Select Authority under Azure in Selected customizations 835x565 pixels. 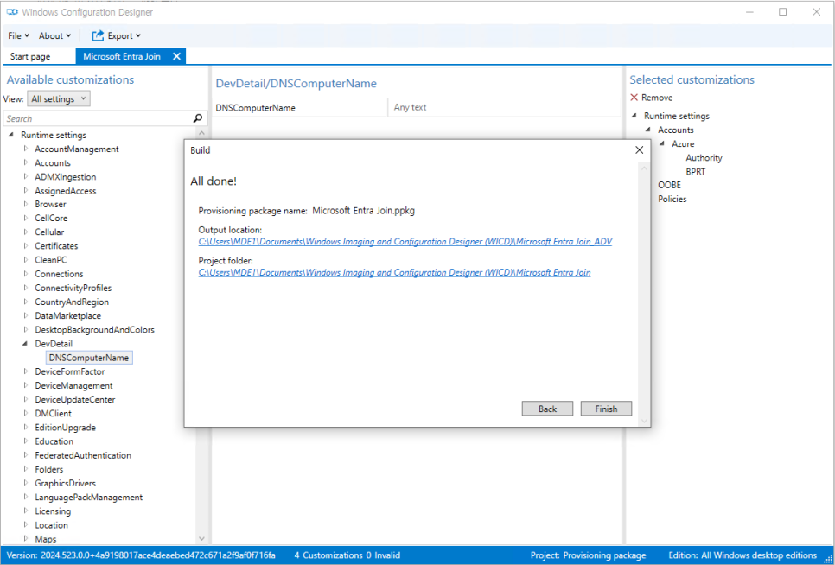click(x=704, y=157)
